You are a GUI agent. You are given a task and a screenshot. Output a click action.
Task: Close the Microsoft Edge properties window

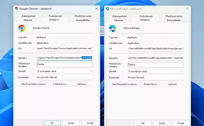coord(187,9)
